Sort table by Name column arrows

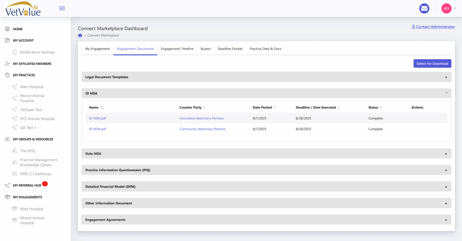click(102, 108)
